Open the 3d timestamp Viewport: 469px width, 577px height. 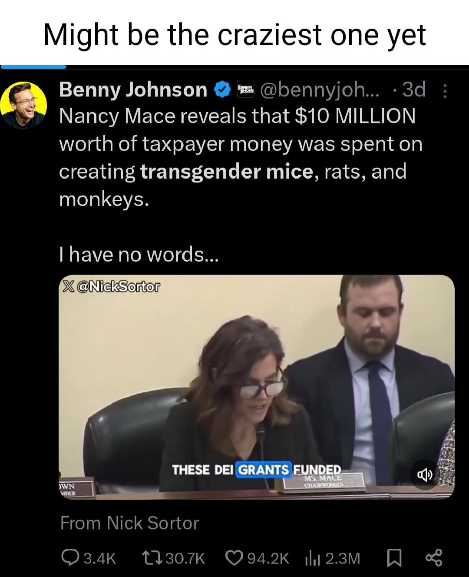click(413, 90)
